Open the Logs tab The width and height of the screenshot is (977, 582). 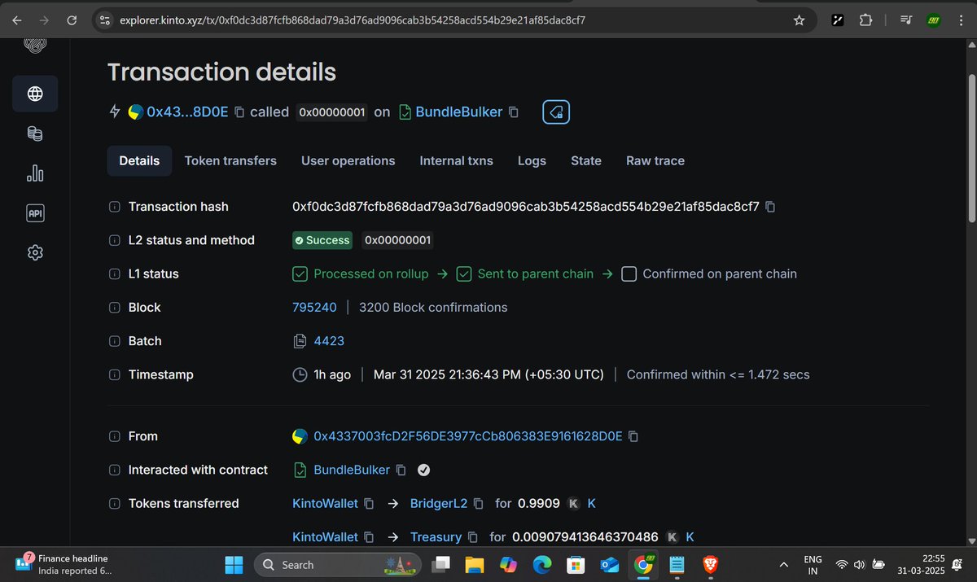point(532,160)
